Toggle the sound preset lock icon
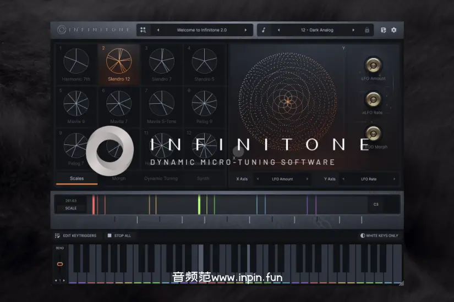This screenshot has width=454, height=302. (367, 30)
